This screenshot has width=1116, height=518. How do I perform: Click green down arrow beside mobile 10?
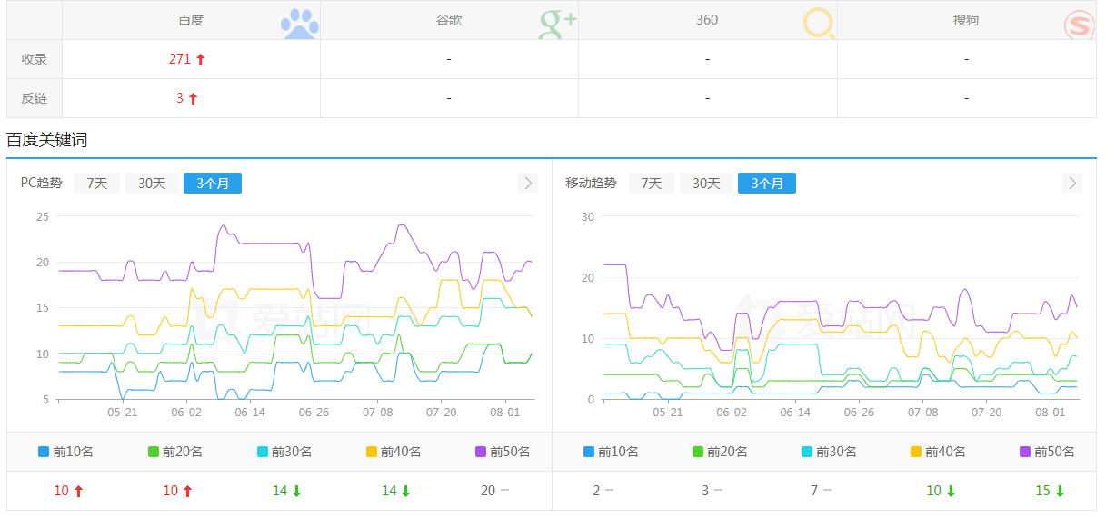click(951, 492)
